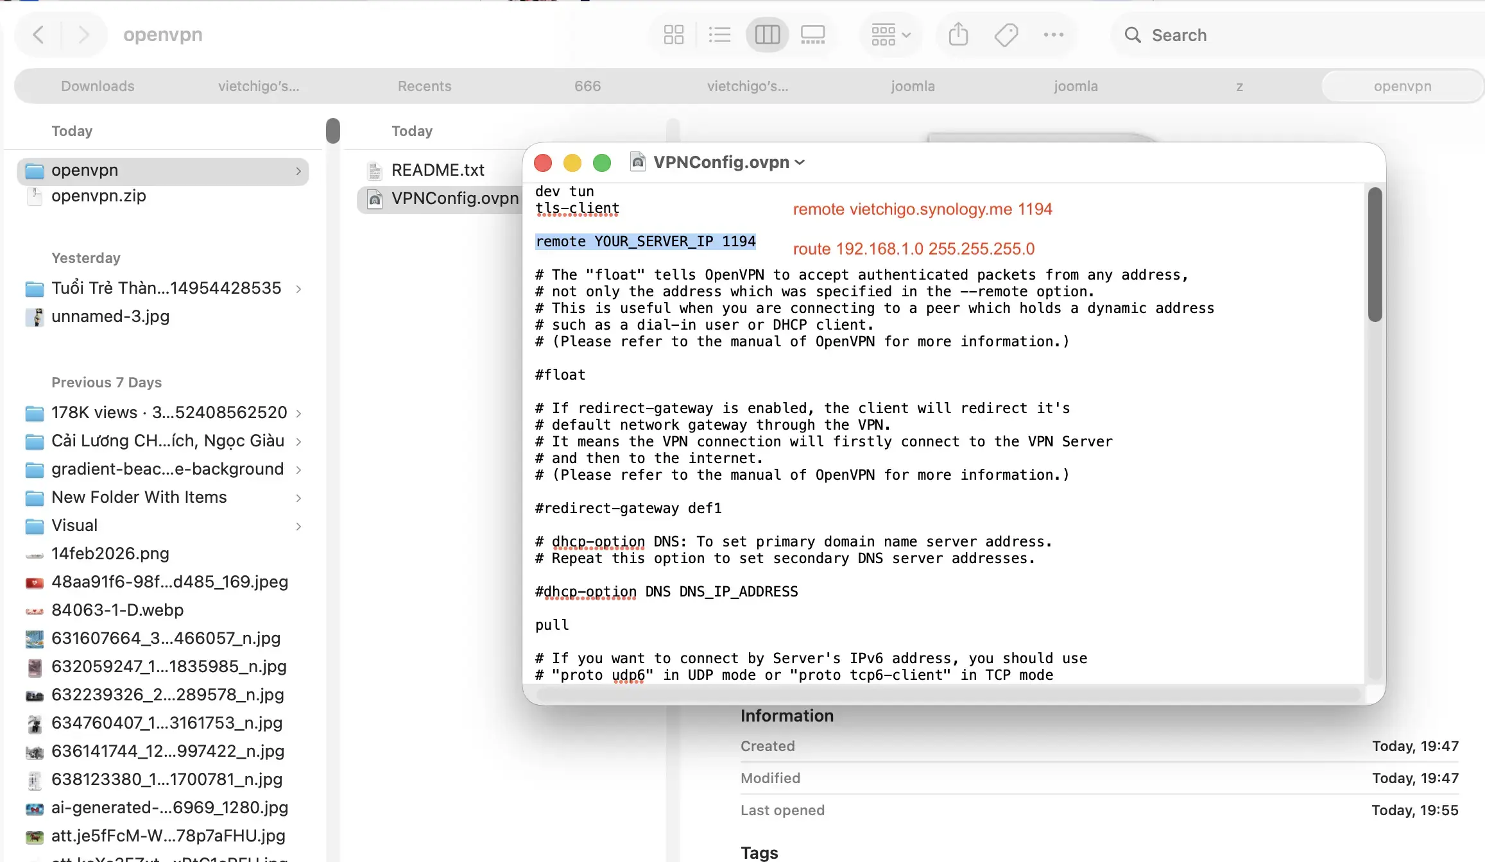This screenshot has width=1485, height=862.
Task: Select the 636141744_12...997422_n.jpg thumbnail icon
Action: (35, 752)
